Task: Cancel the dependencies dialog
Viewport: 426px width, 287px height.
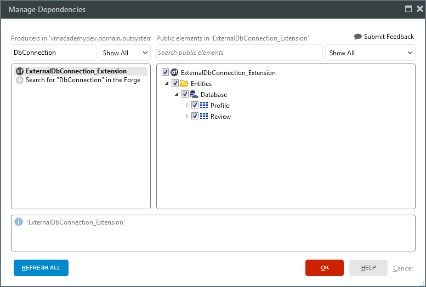Action: pyautogui.click(x=402, y=268)
